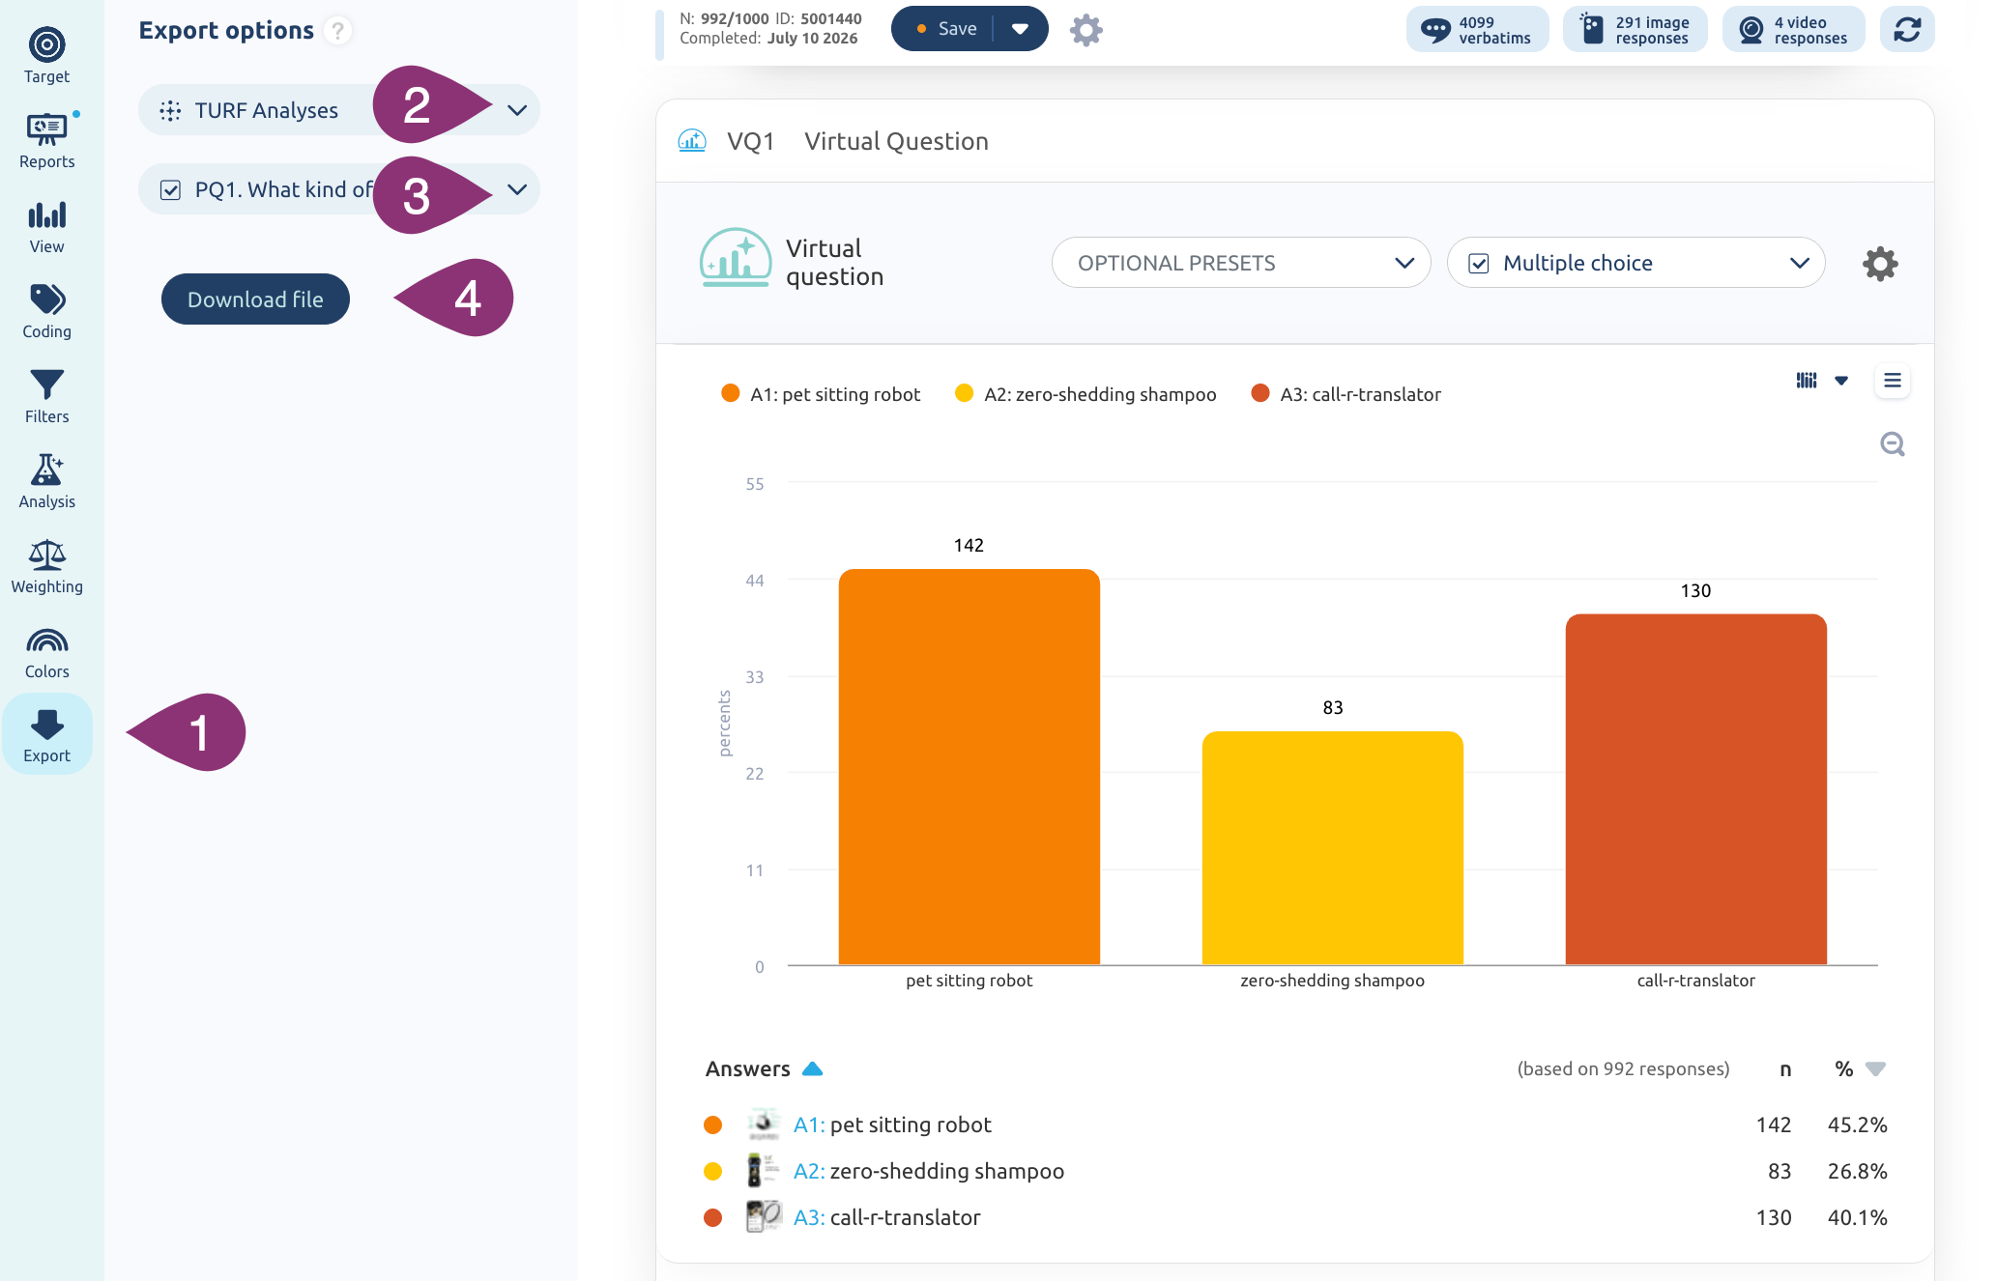Switch to the View panel
Screen dimensions: 1997x1281
pos(46,226)
